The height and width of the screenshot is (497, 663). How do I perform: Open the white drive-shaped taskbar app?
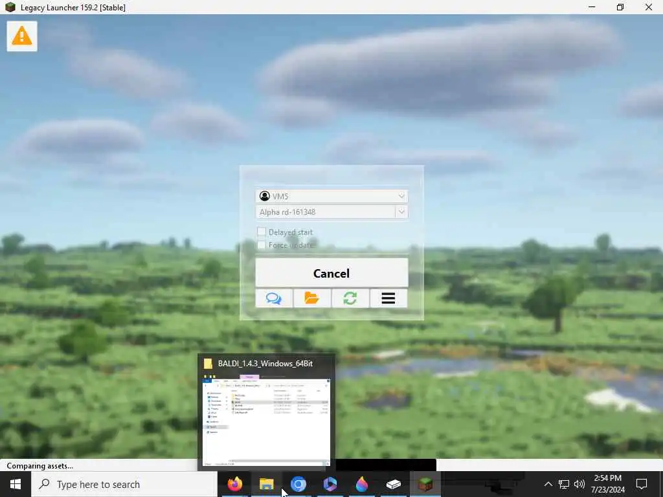coord(393,484)
